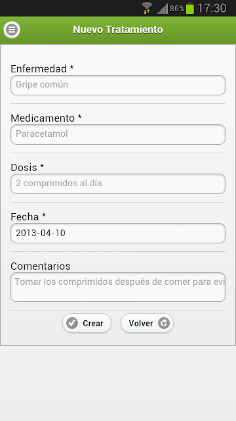Tap the Medicamento * label

coord(46,118)
